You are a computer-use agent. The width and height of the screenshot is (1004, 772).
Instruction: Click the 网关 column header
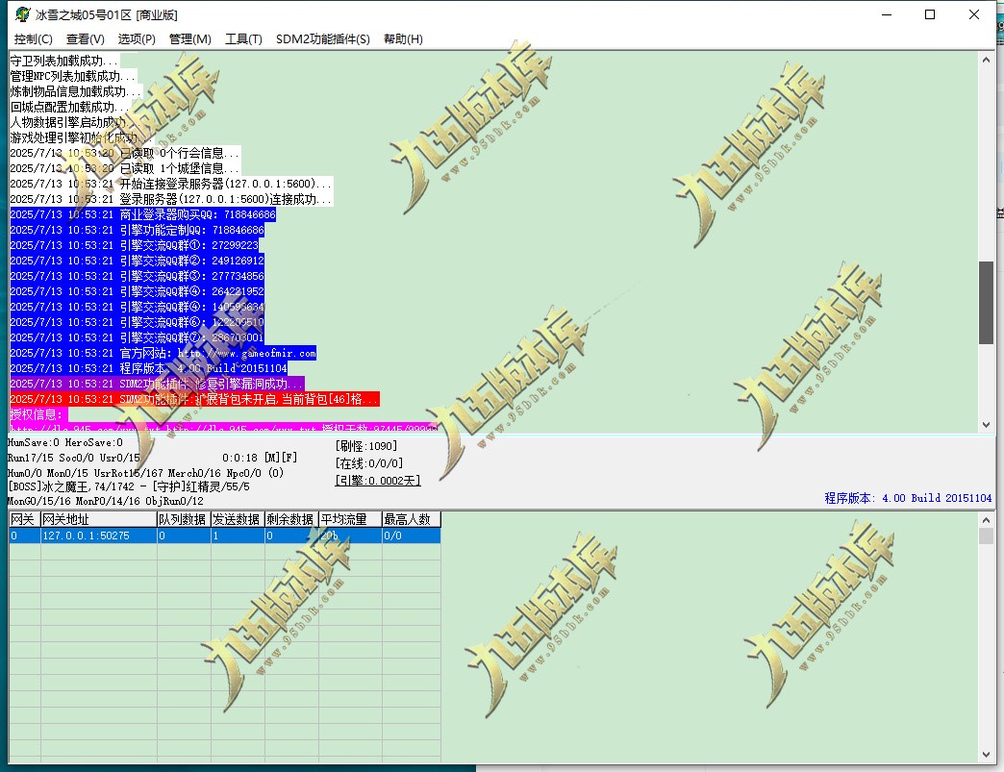coord(25,519)
